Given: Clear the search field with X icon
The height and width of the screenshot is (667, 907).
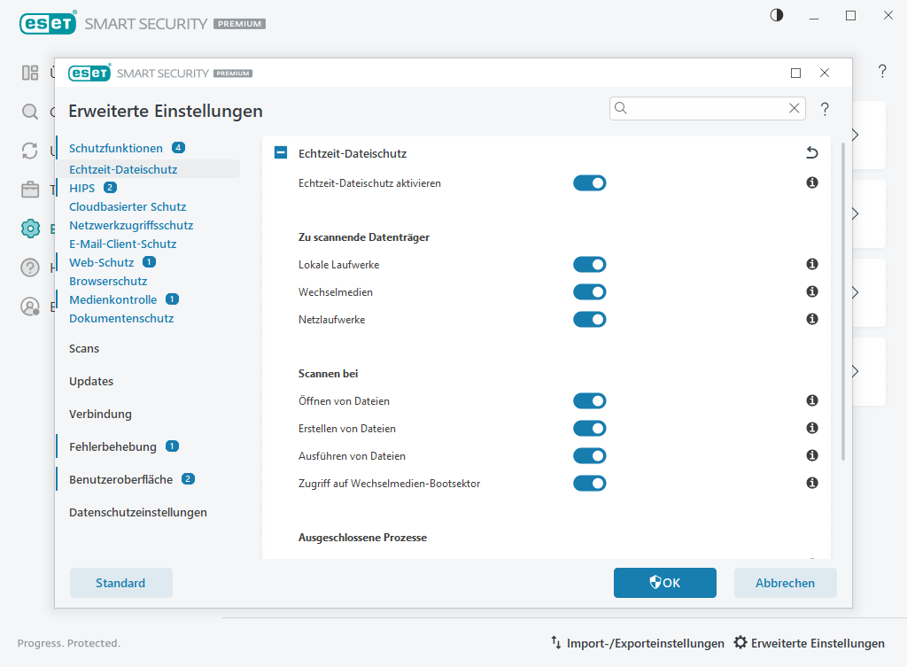Looking at the screenshot, I should coord(795,108).
